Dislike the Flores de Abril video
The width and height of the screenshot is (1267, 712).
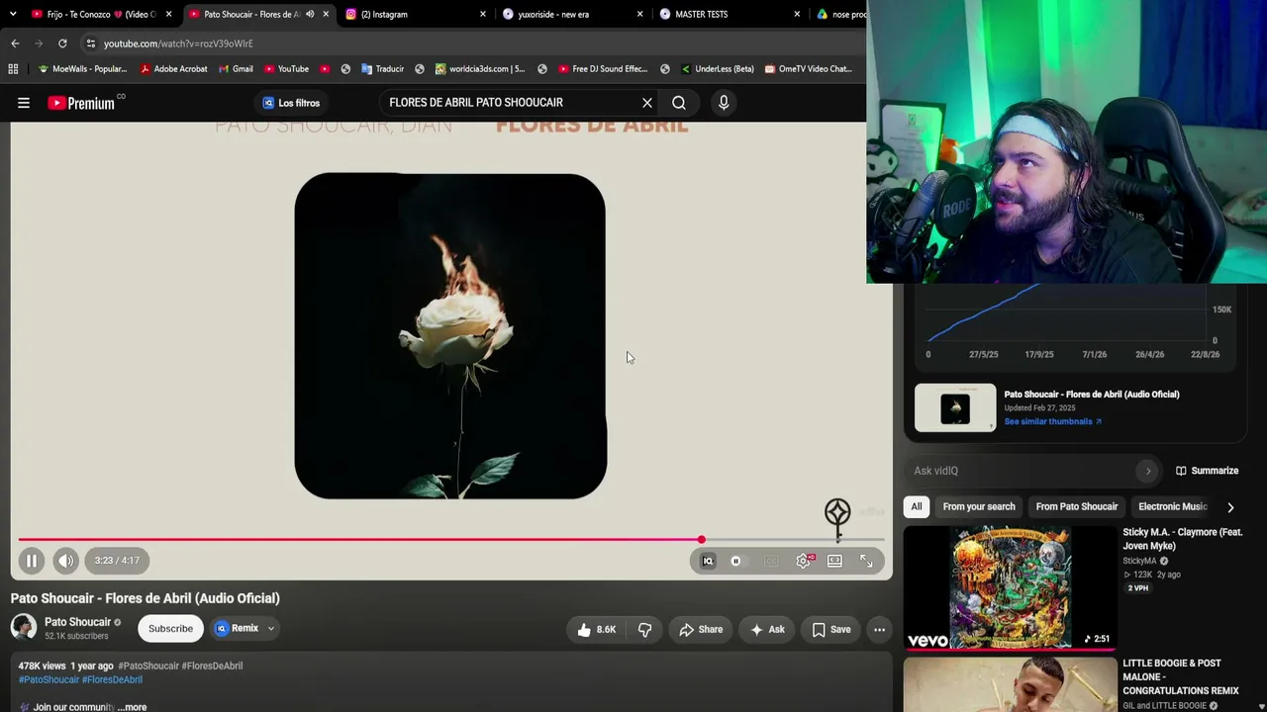[x=644, y=629]
